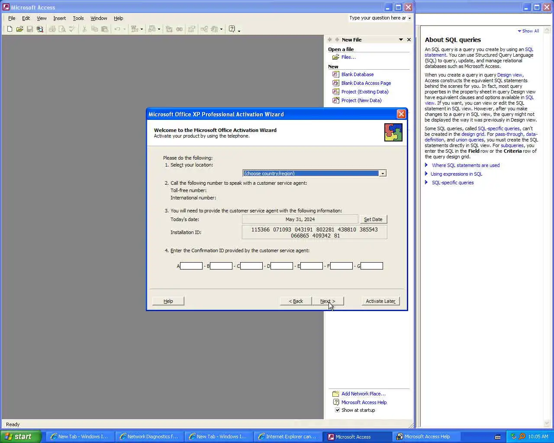Click the Spelling check toolbar icon
The width and height of the screenshot is (554, 443).
tap(72, 29)
